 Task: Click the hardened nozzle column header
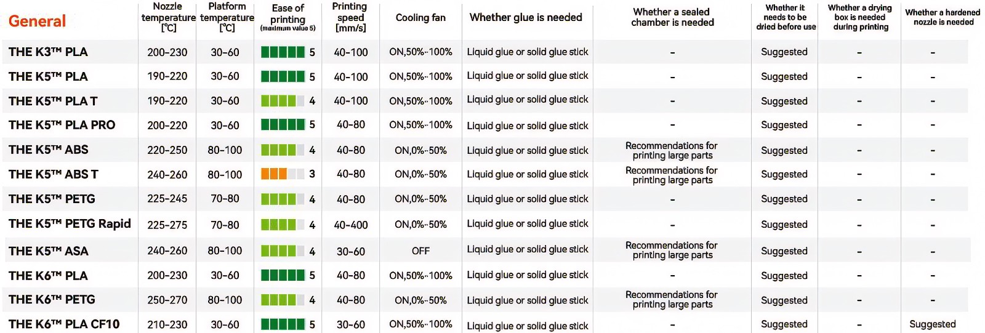click(943, 17)
